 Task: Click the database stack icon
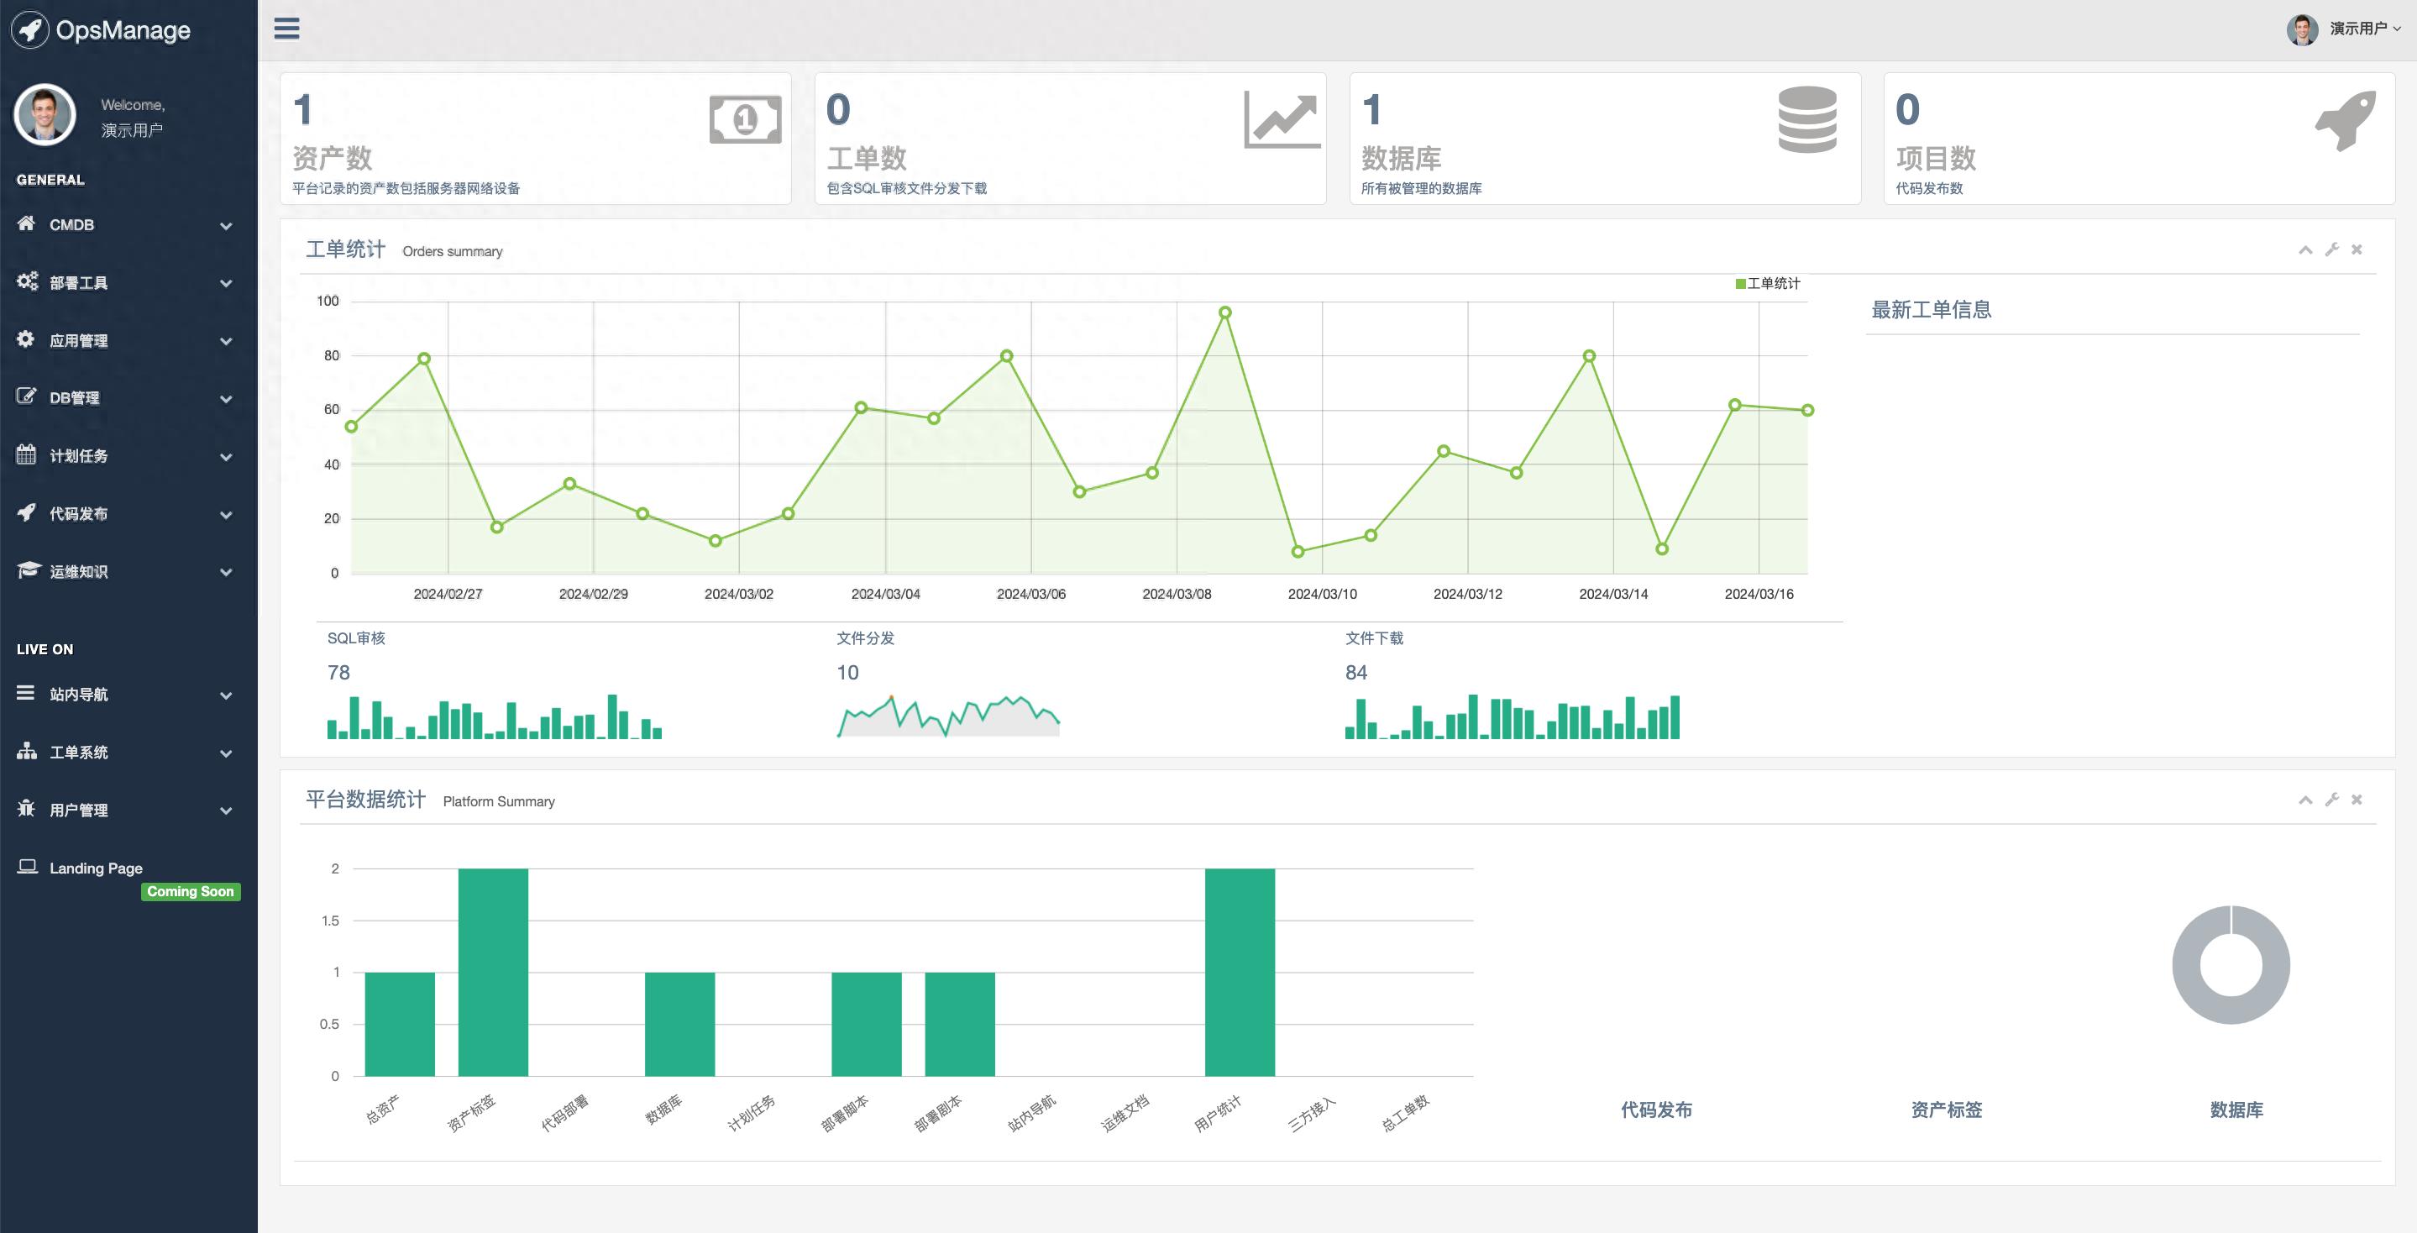(1806, 119)
